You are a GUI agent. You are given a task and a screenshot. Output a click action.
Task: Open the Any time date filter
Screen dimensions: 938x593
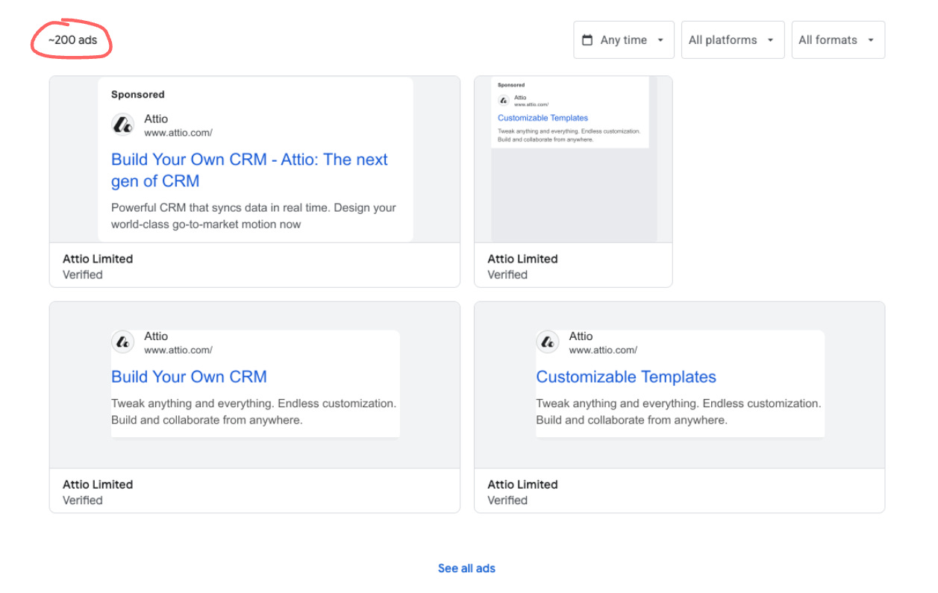point(624,40)
